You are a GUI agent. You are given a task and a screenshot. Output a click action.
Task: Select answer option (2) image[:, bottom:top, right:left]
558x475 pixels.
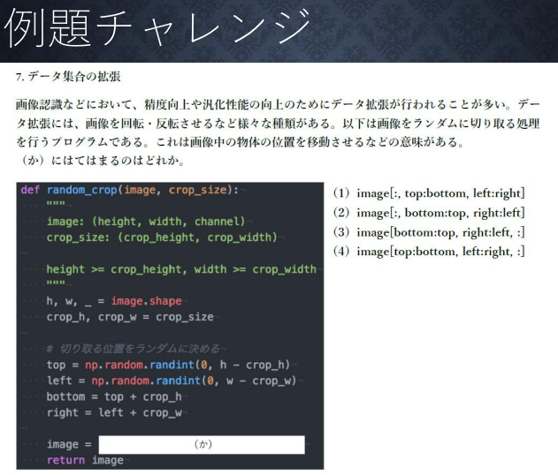pyautogui.click(x=429, y=212)
